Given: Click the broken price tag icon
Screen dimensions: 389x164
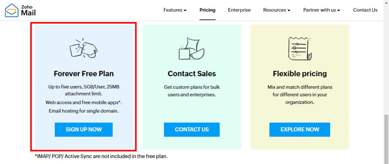Looking at the screenshot, I should (84, 48).
